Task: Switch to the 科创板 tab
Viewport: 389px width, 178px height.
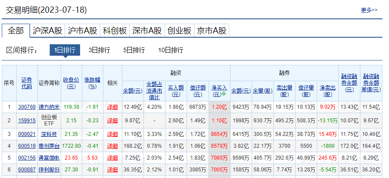Action: [x=115, y=31]
